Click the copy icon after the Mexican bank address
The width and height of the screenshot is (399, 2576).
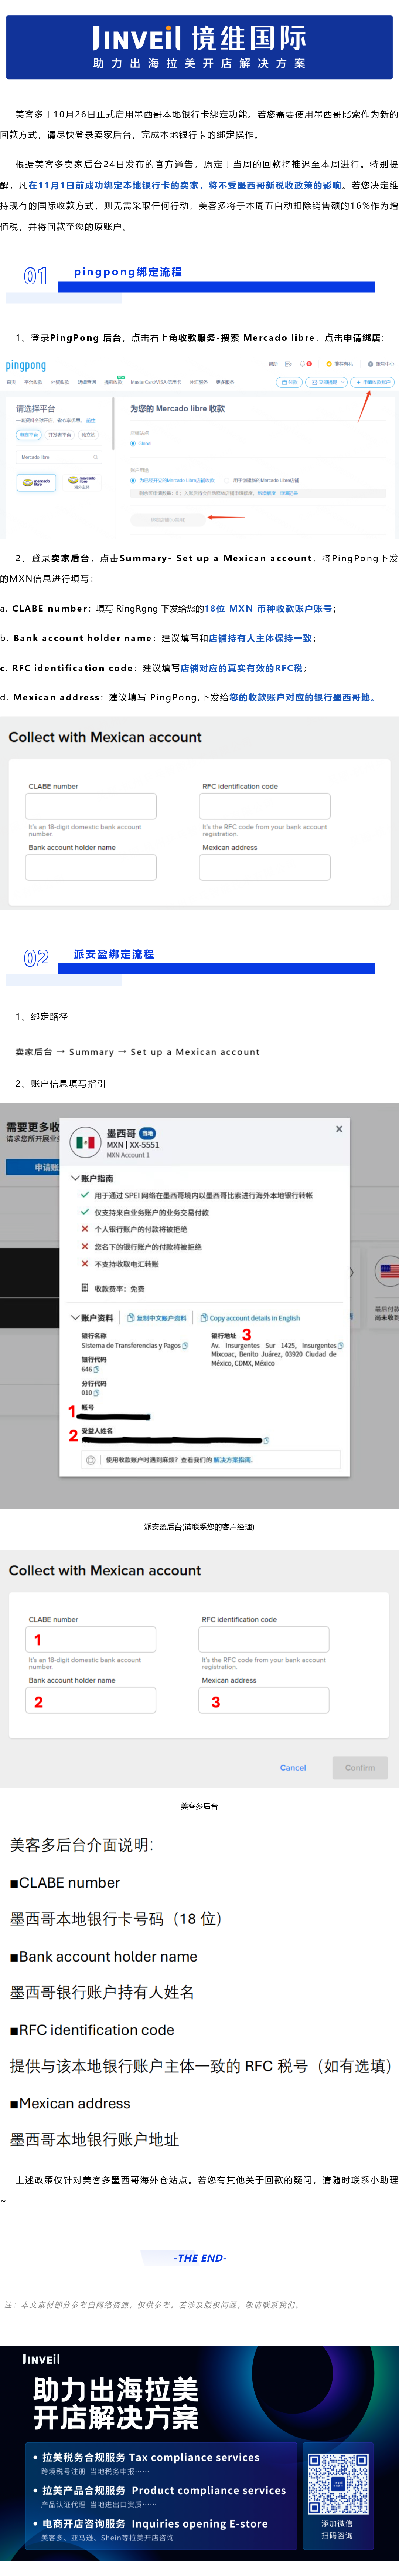pyautogui.click(x=340, y=1345)
